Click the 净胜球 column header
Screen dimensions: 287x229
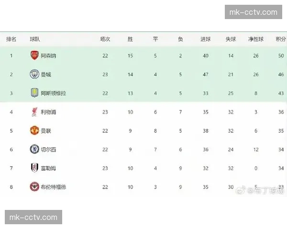tap(256, 39)
